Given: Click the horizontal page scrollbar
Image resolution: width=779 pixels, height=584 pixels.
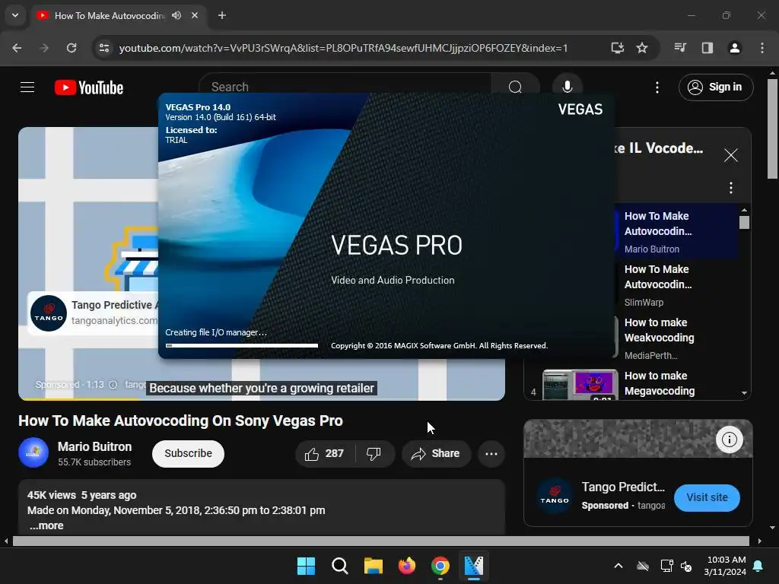Looking at the screenshot, I should click(380, 541).
